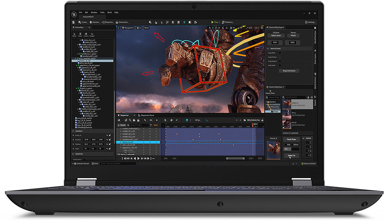Open the curve editor icon in Sequencer
This screenshot has width=389, height=221.
[207, 120]
